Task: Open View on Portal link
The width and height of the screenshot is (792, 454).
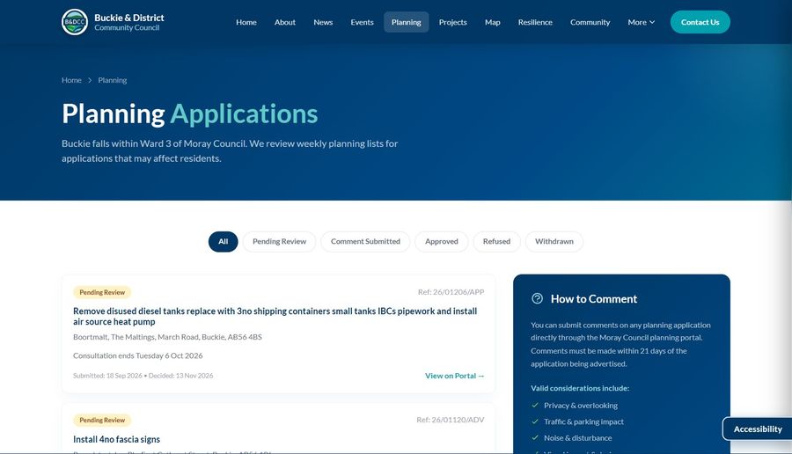Action: coord(455,376)
